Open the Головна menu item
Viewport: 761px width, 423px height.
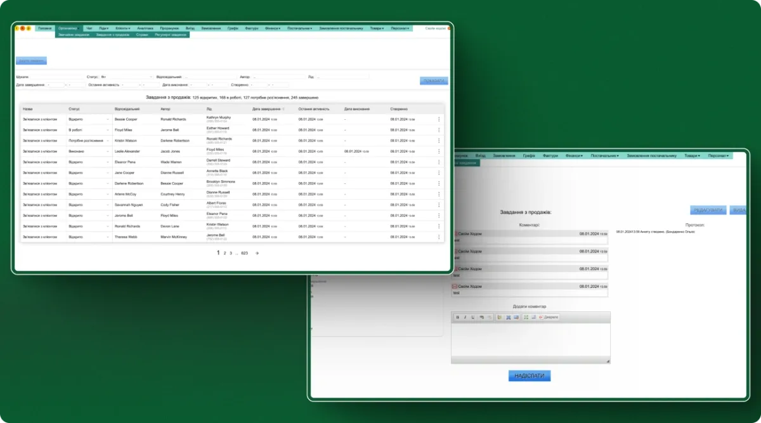coord(44,29)
